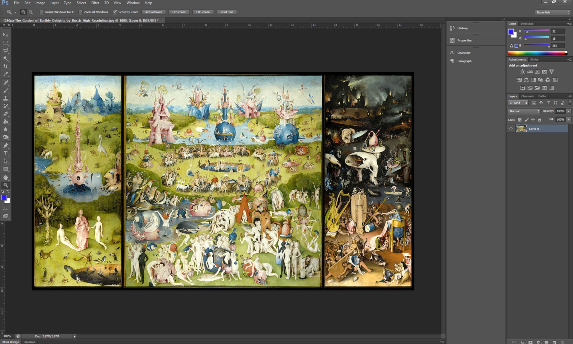Screen dimensions: 573x344
Task: Select the Clone Stamp tool
Action: pyautogui.click(x=5, y=98)
